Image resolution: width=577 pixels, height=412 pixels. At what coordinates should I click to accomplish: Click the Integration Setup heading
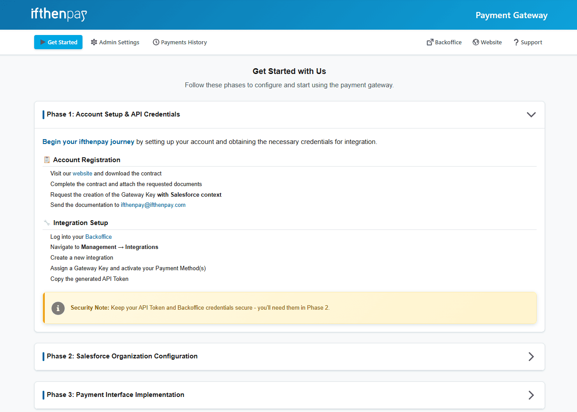[81, 223]
